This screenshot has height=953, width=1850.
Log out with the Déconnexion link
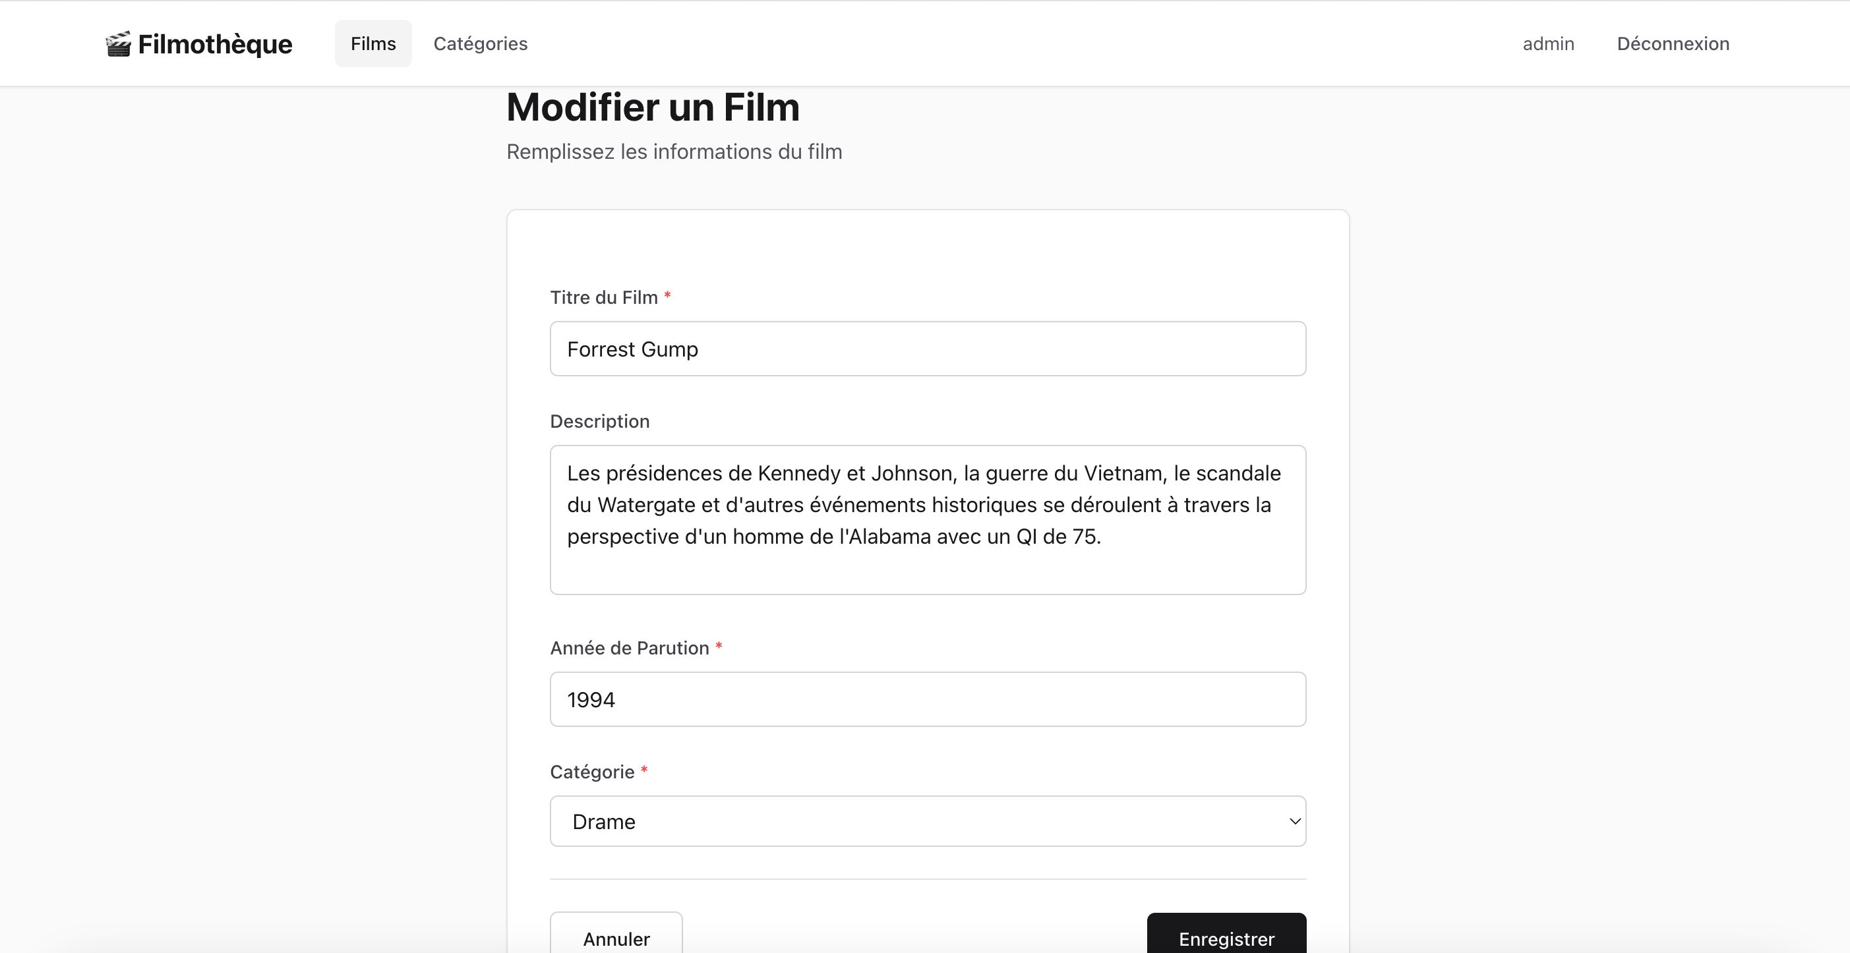coord(1672,43)
